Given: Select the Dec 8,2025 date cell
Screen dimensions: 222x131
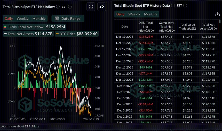Looking at the screenshot, I should [x=125, y=92].
